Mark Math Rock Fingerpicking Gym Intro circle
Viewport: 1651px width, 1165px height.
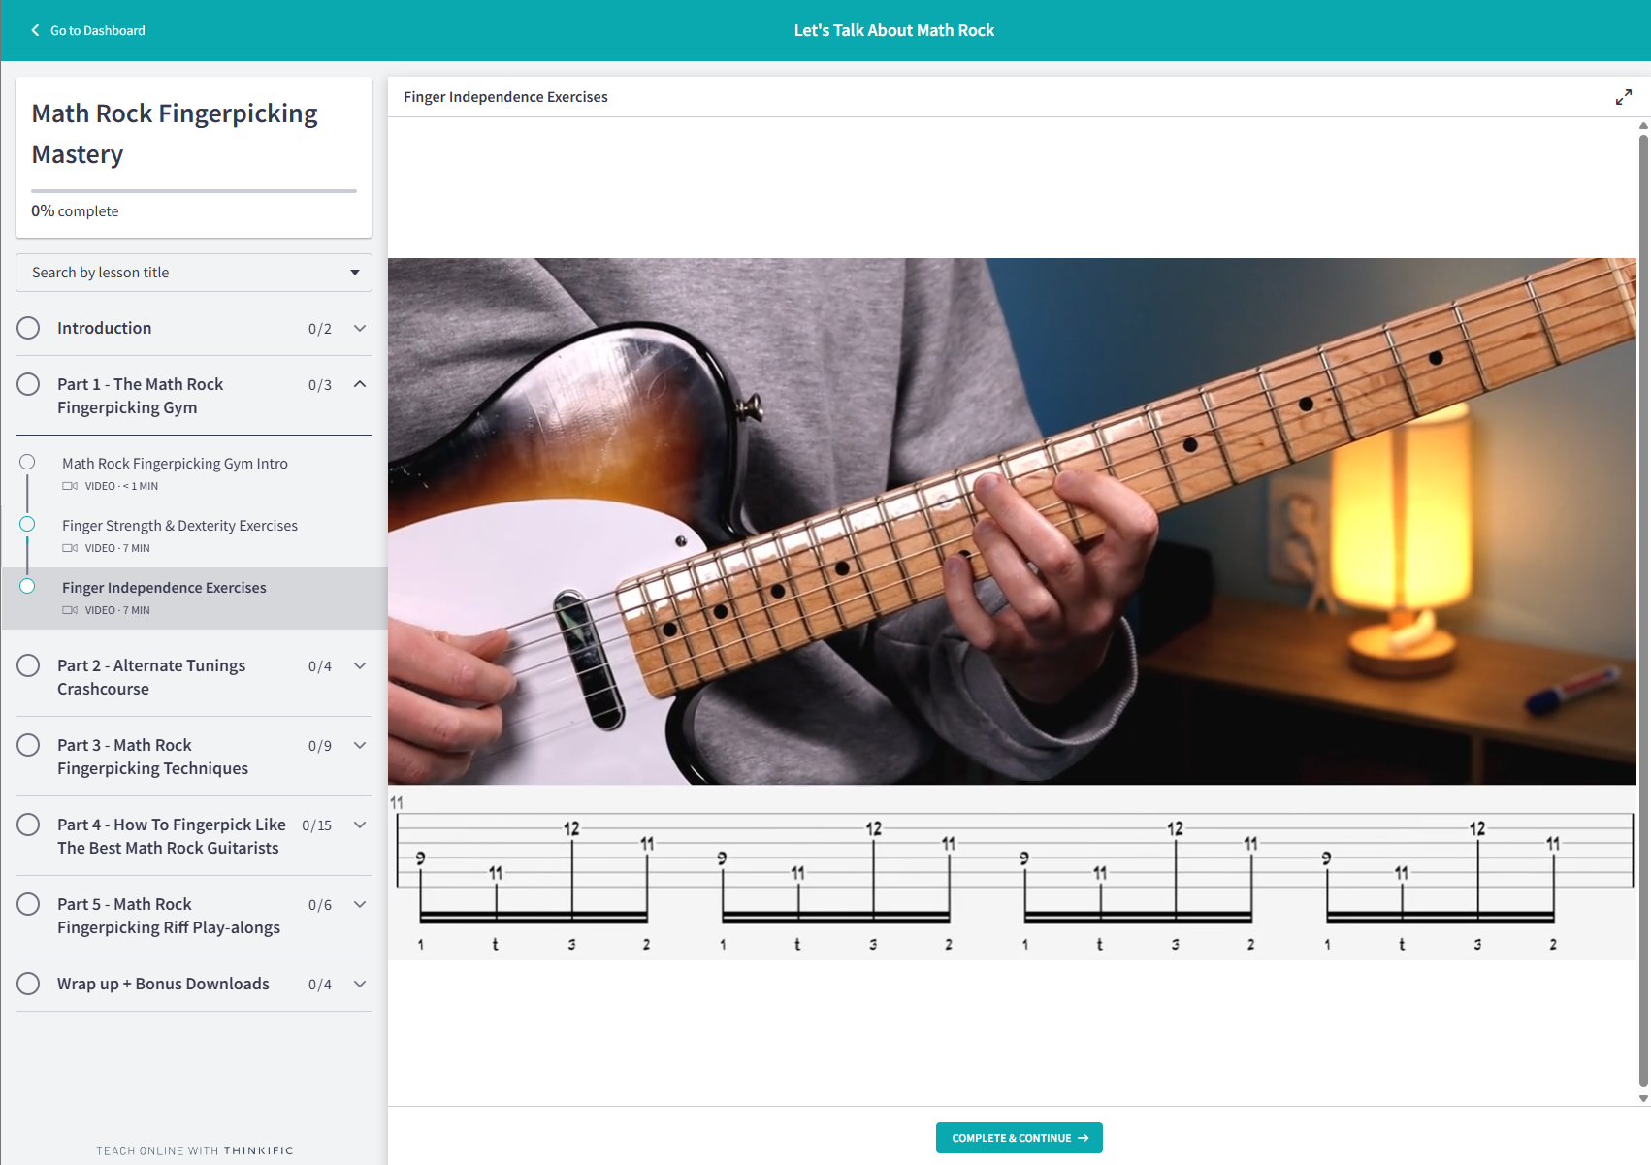tap(27, 463)
